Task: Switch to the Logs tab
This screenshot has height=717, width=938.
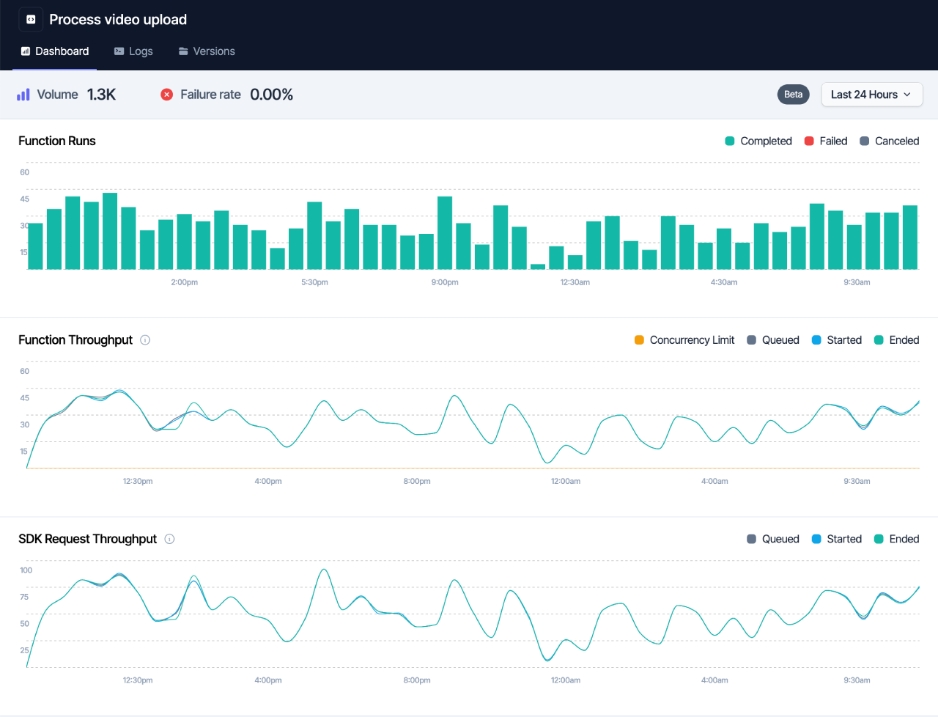Action: pyautogui.click(x=133, y=51)
